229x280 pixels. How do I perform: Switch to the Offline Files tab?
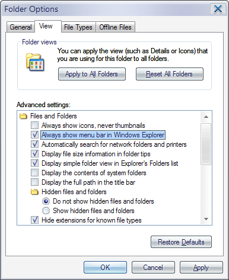click(116, 27)
